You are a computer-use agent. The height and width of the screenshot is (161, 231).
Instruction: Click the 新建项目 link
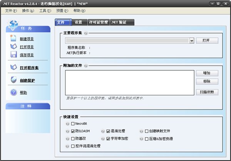pyautogui.click(x=27, y=39)
